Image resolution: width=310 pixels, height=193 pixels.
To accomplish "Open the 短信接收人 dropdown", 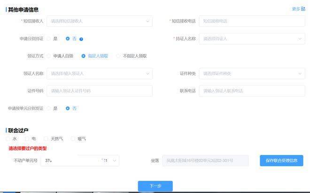I will (x=99, y=21).
